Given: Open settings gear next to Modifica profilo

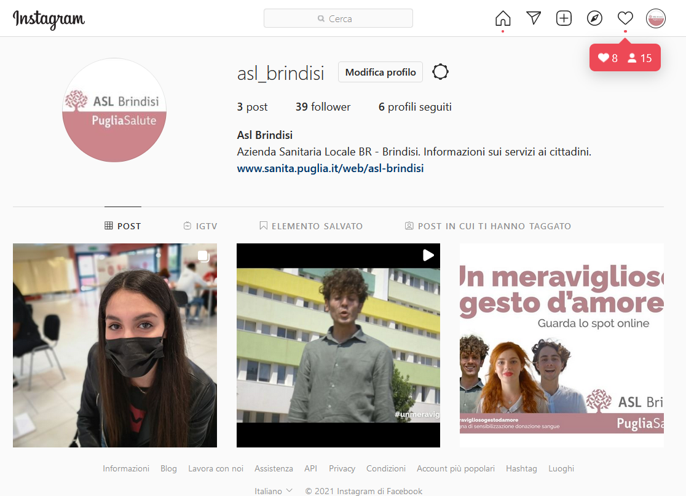Looking at the screenshot, I should [x=440, y=72].
